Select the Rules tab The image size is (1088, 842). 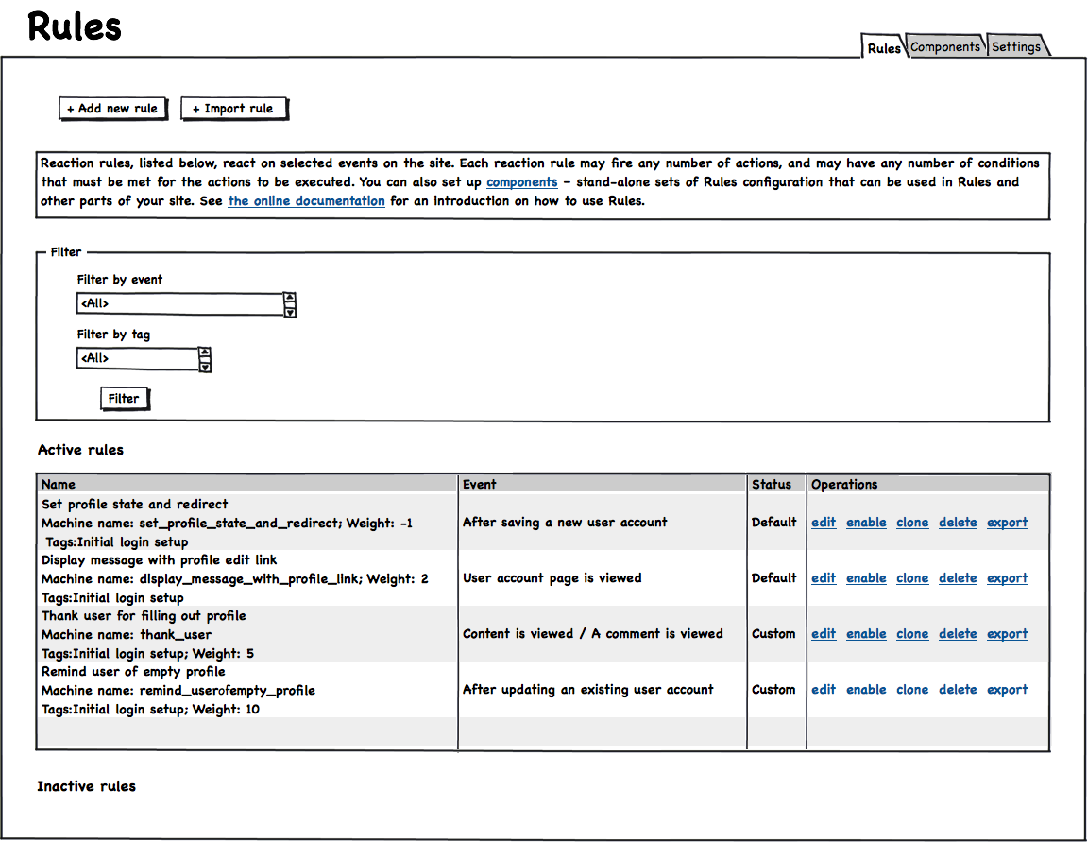pyautogui.click(x=884, y=48)
